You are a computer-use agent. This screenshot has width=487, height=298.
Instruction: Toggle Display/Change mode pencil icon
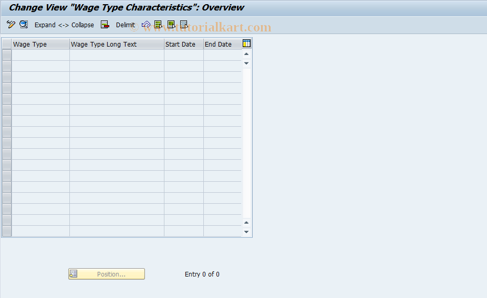click(11, 25)
